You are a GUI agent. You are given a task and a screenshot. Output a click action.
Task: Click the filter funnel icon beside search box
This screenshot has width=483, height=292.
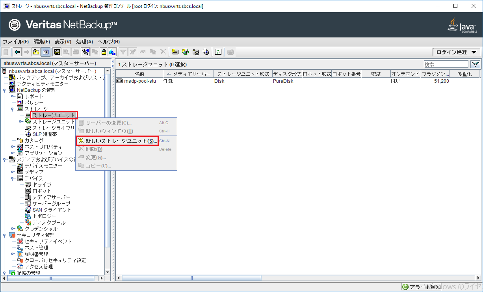(476, 64)
